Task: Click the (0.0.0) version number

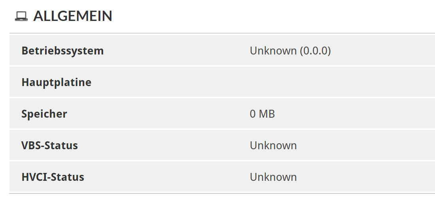Action: click(315, 51)
